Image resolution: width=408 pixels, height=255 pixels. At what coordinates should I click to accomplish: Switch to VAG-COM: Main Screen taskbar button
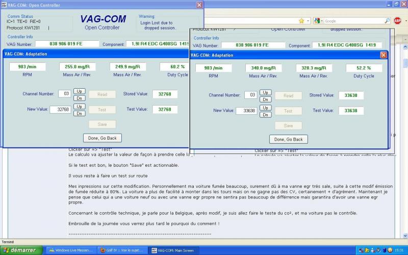[174, 250]
